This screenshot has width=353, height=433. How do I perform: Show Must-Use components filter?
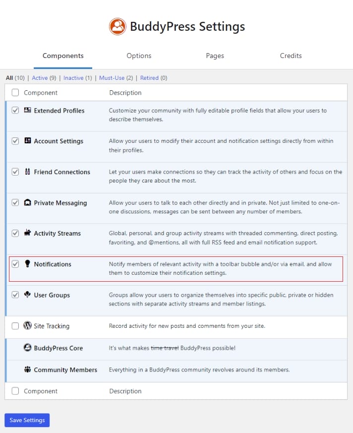click(112, 78)
